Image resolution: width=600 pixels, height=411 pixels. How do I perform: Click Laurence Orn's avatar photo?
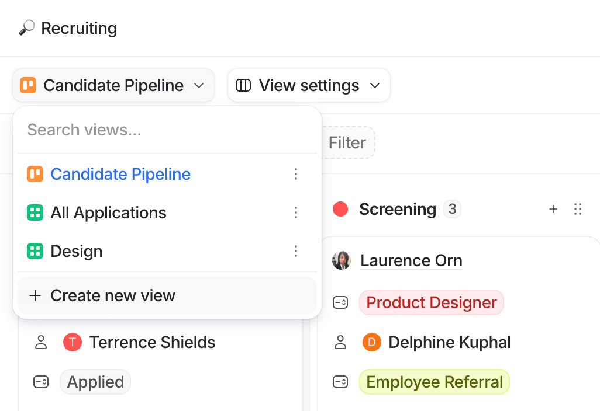342,260
